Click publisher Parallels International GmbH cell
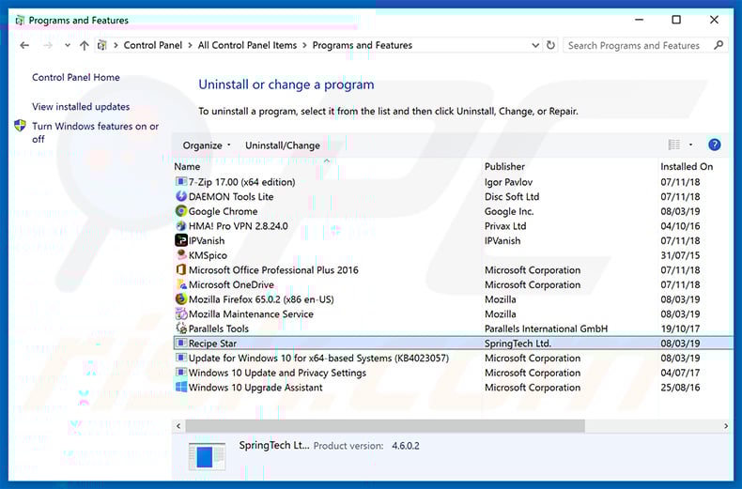The image size is (742, 489). coord(546,329)
